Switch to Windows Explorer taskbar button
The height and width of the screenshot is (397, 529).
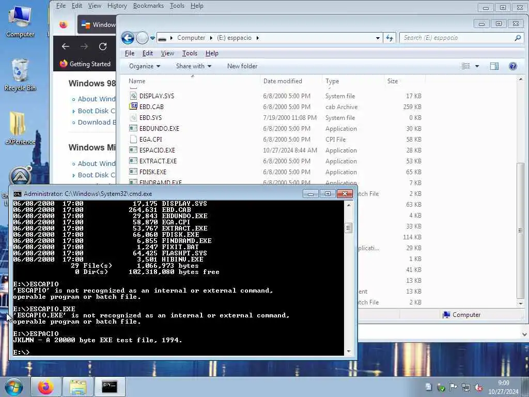click(78, 387)
